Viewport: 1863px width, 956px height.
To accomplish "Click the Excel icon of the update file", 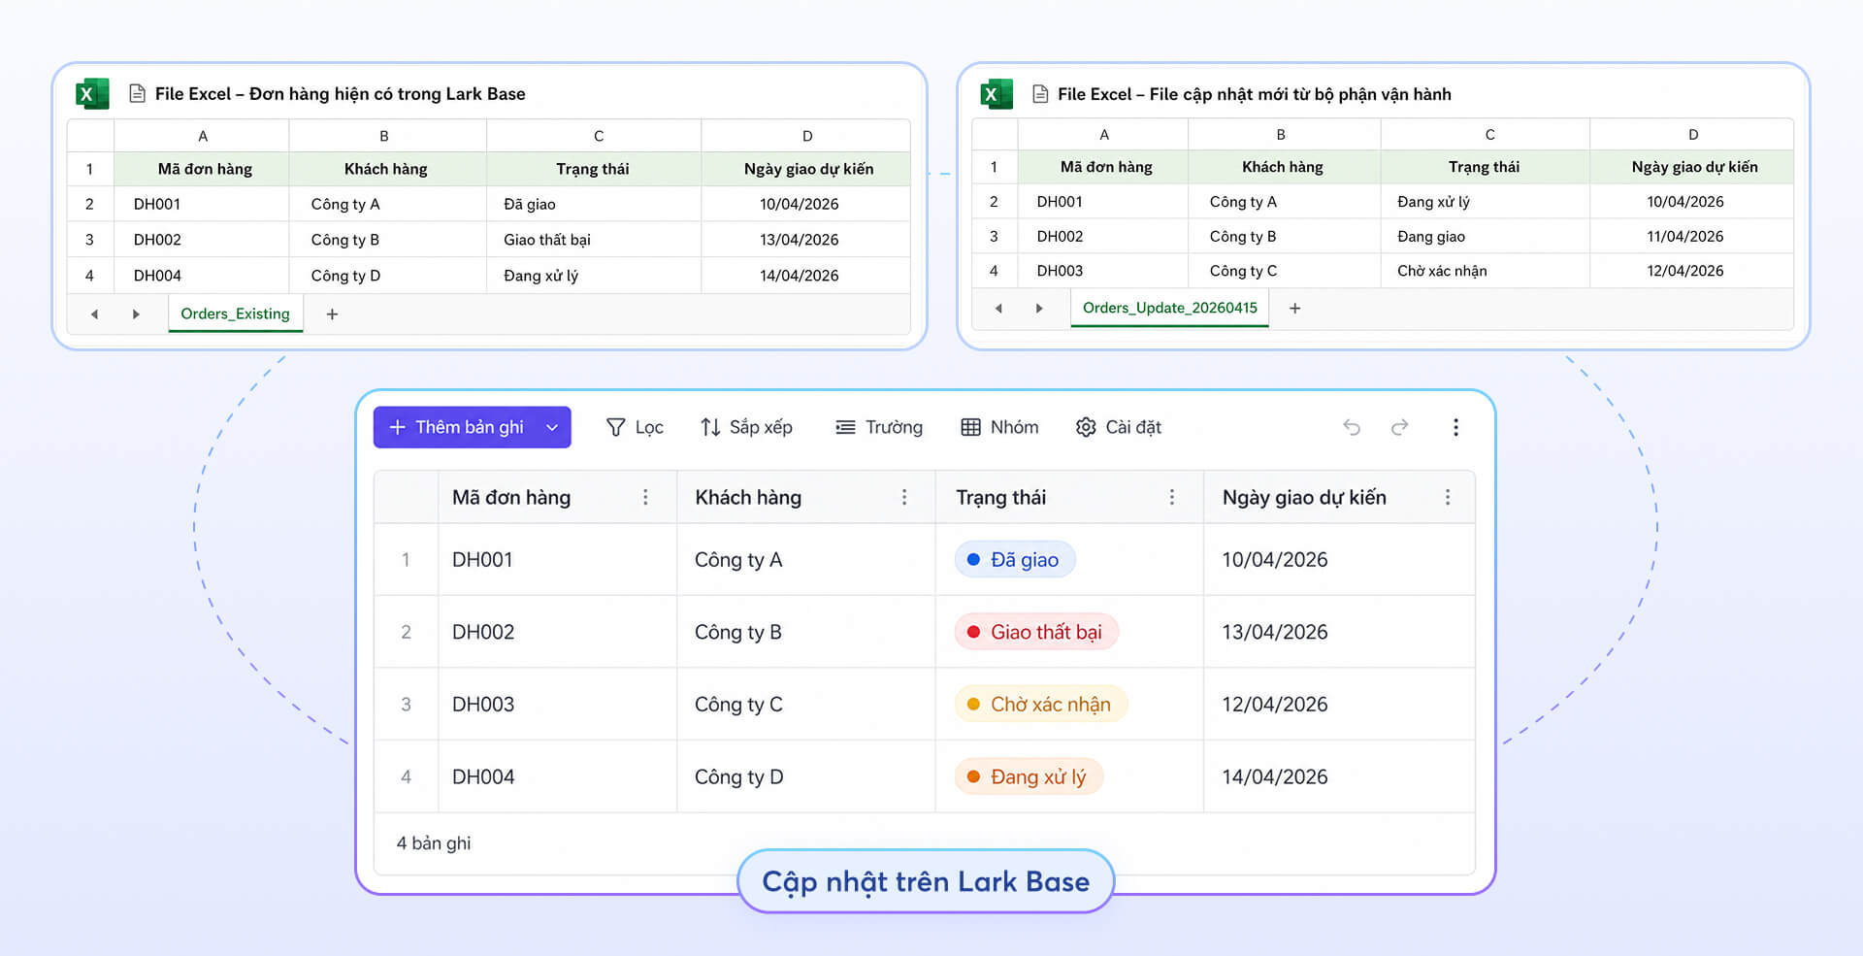I will tap(997, 94).
